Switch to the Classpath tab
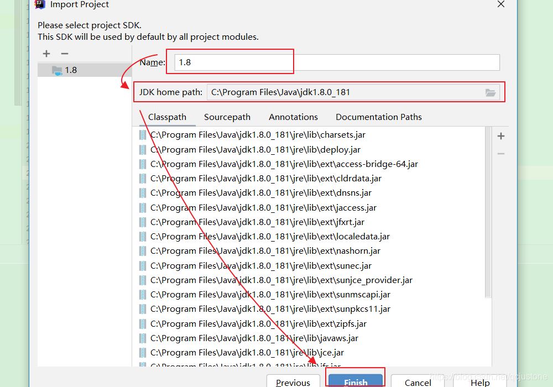 tap(167, 117)
